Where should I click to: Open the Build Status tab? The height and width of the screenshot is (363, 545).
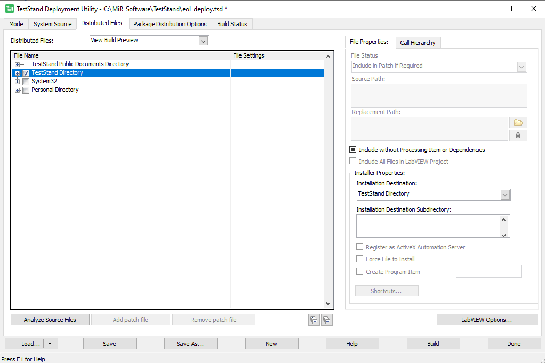pyautogui.click(x=232, y=24)
